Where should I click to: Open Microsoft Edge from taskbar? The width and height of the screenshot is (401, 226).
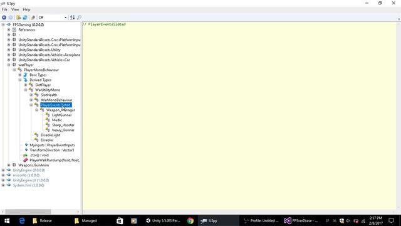point(22,220)
